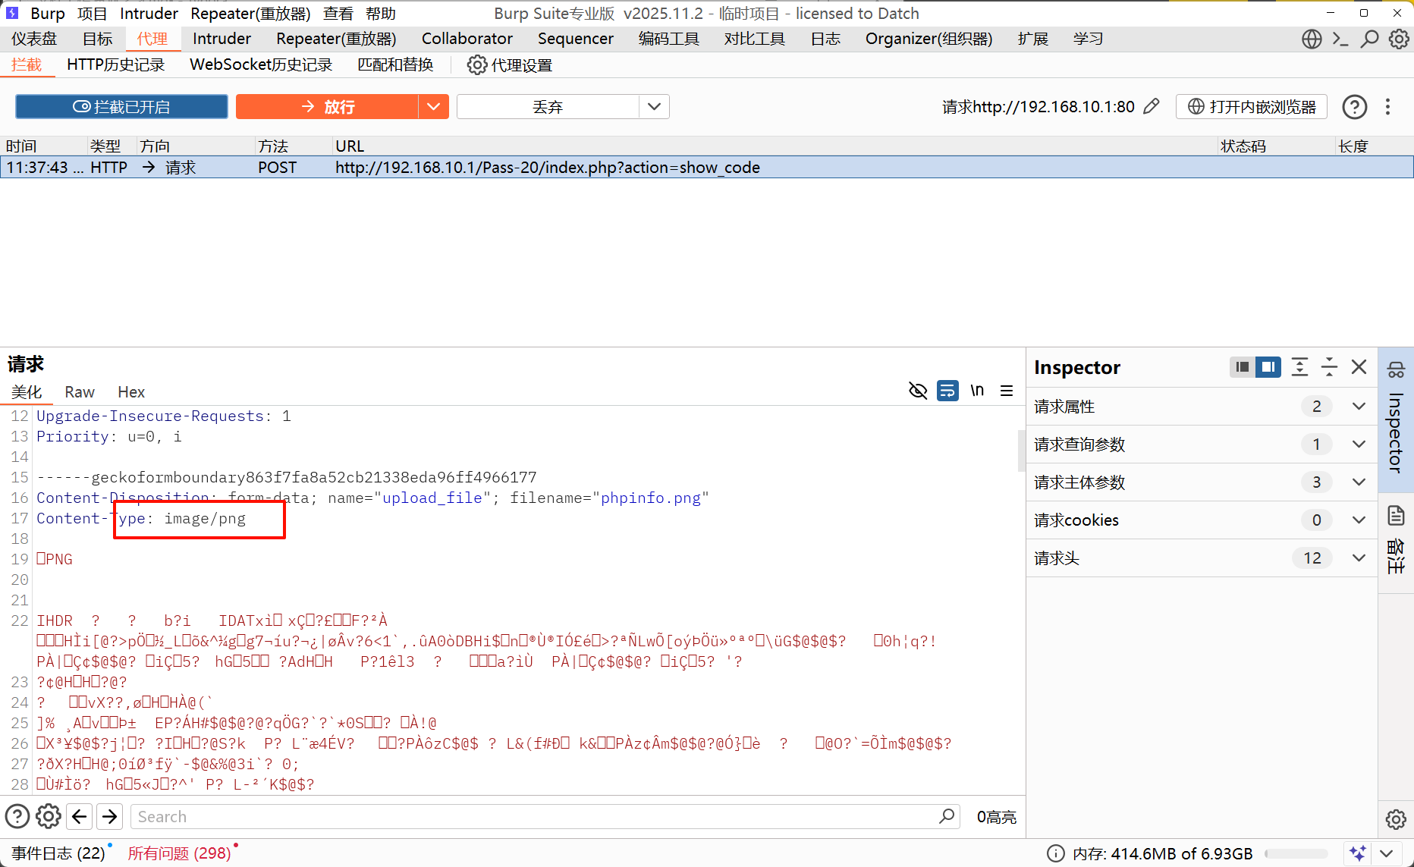Open the Inspector settings gear at bottom
This screenshot has width=1414, height=867.
point(1396,819)
